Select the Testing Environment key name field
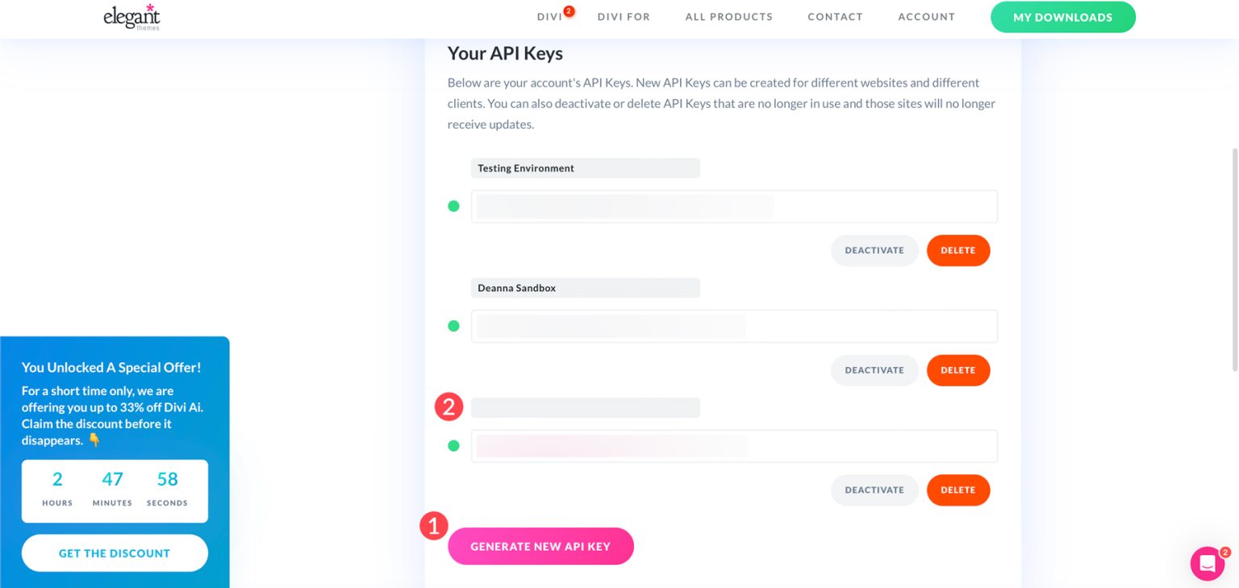 [586, 168]
